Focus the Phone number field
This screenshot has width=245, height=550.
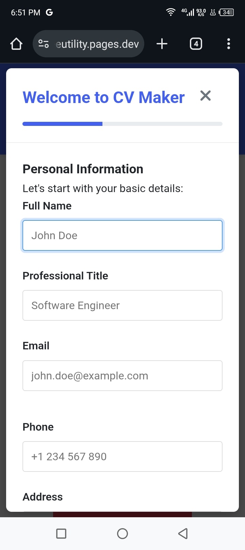point(122,457)
